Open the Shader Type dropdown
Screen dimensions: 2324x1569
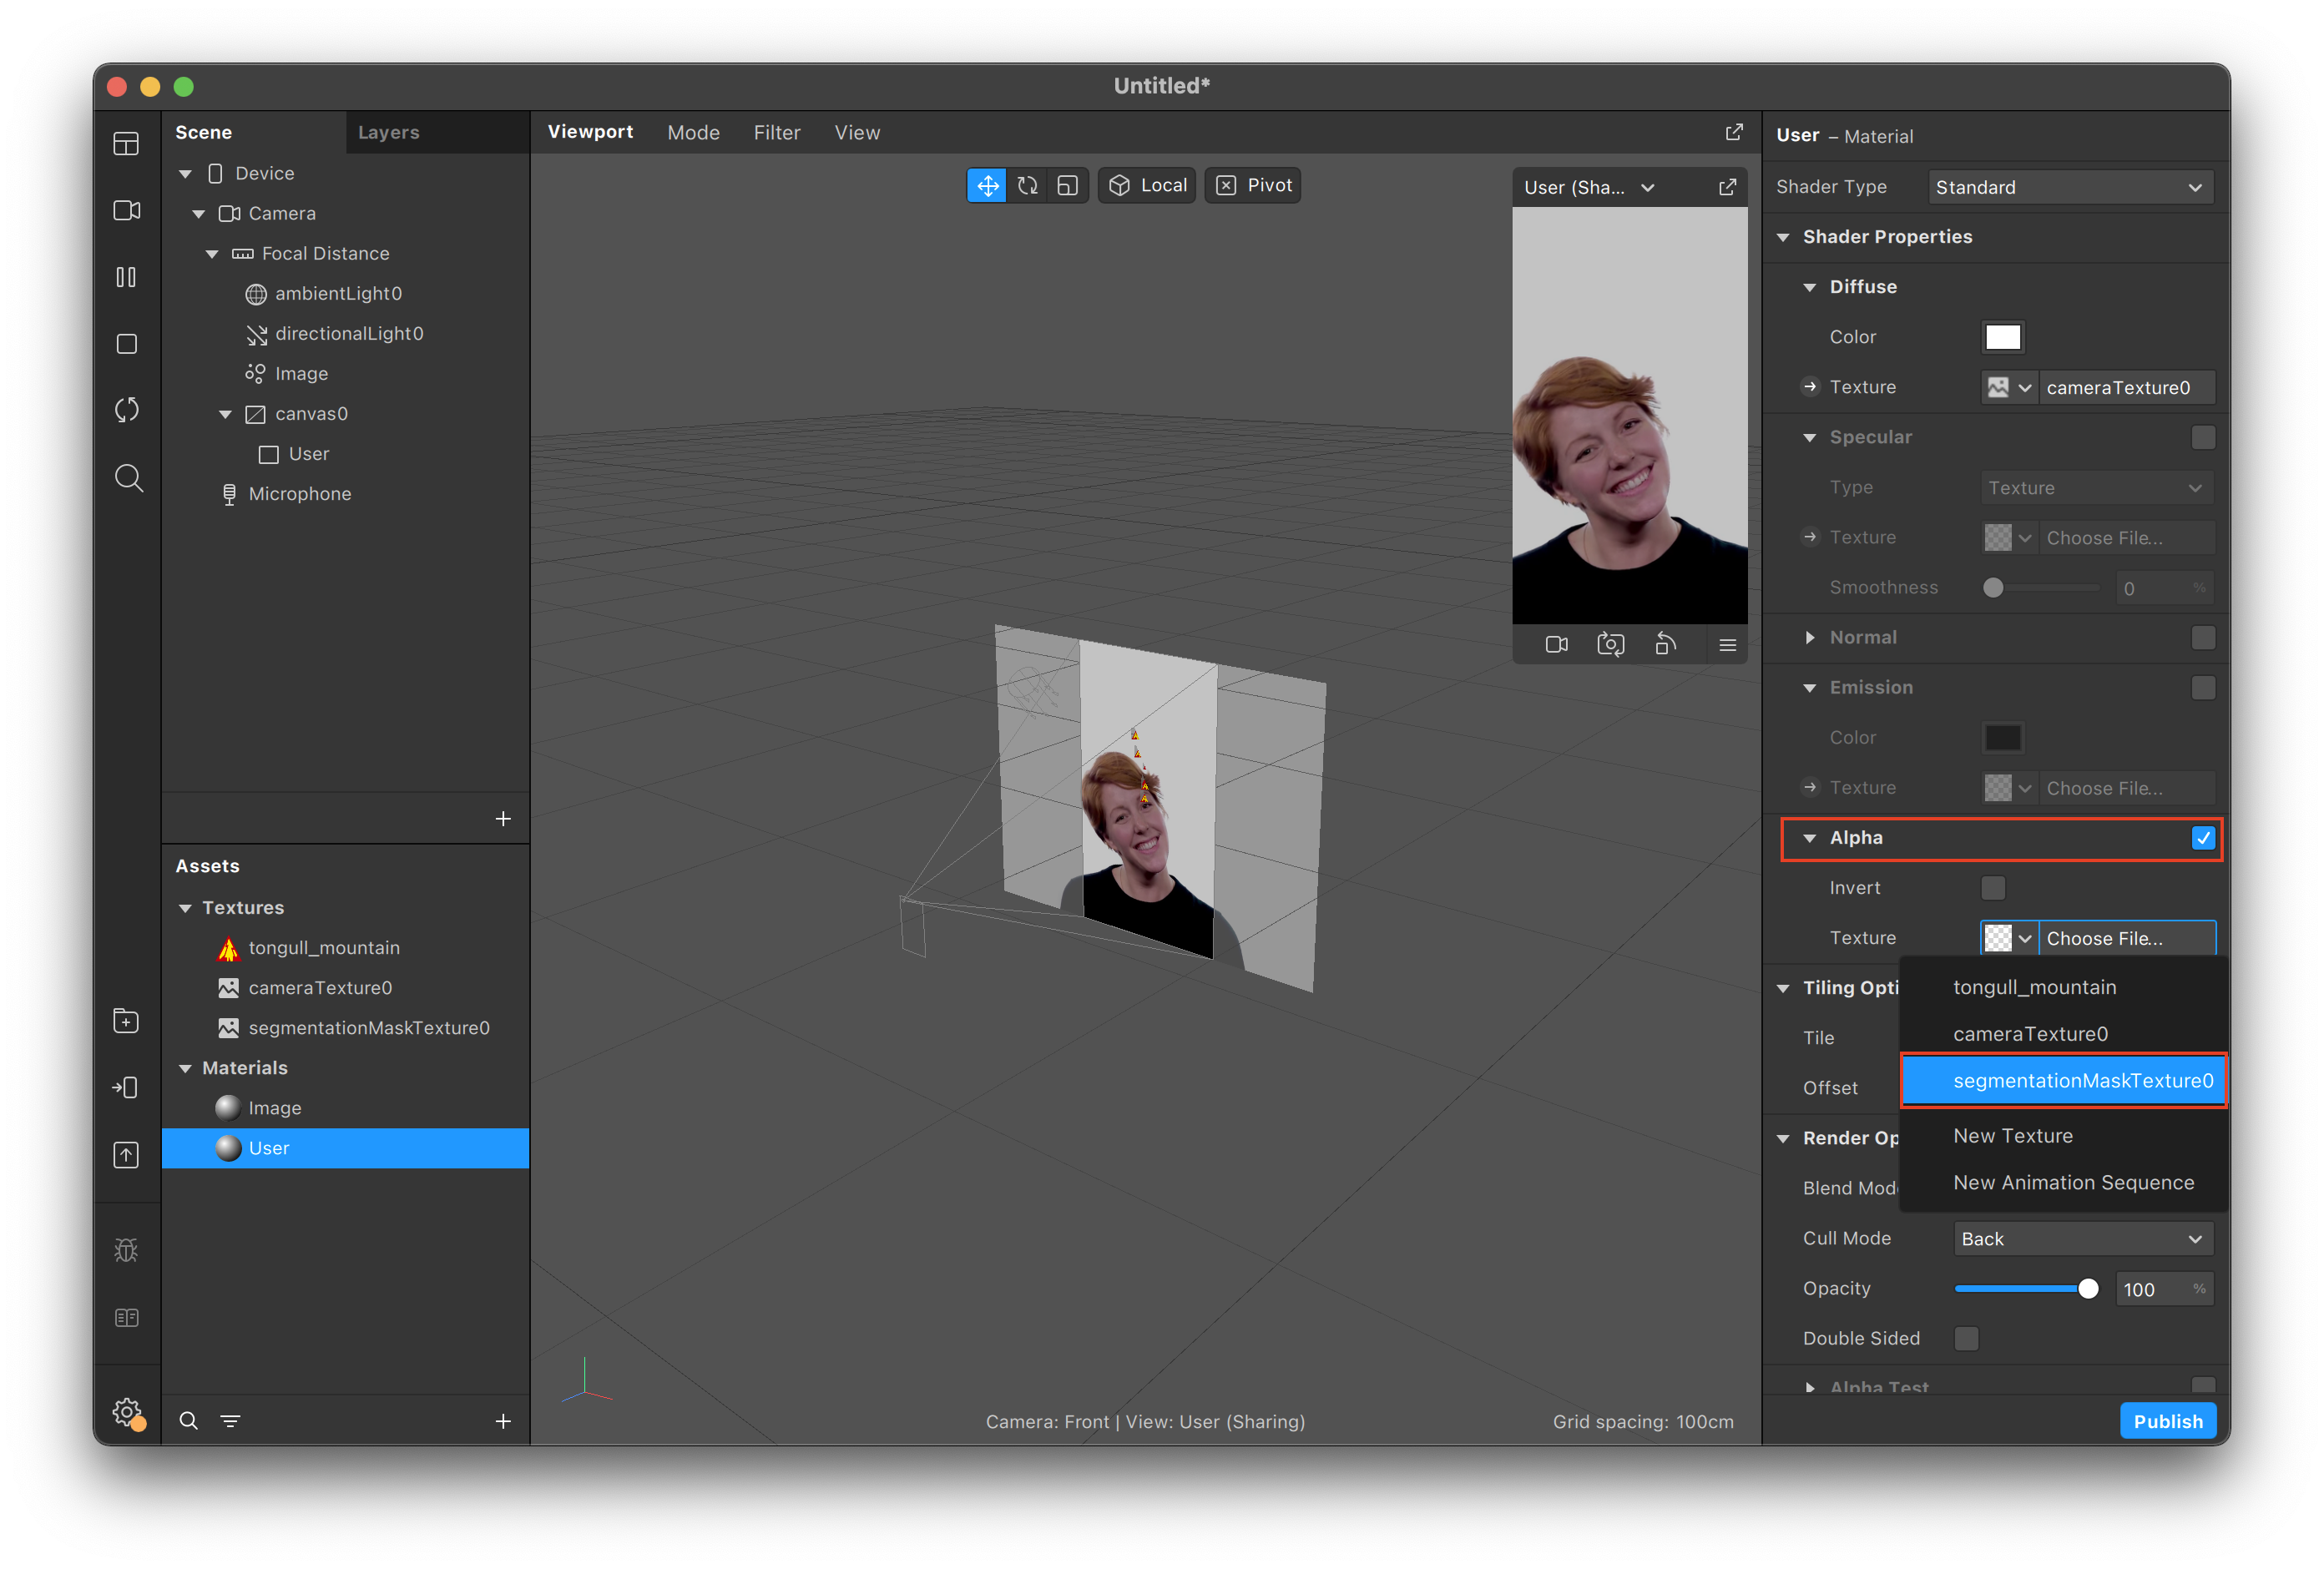(2069, 187)
